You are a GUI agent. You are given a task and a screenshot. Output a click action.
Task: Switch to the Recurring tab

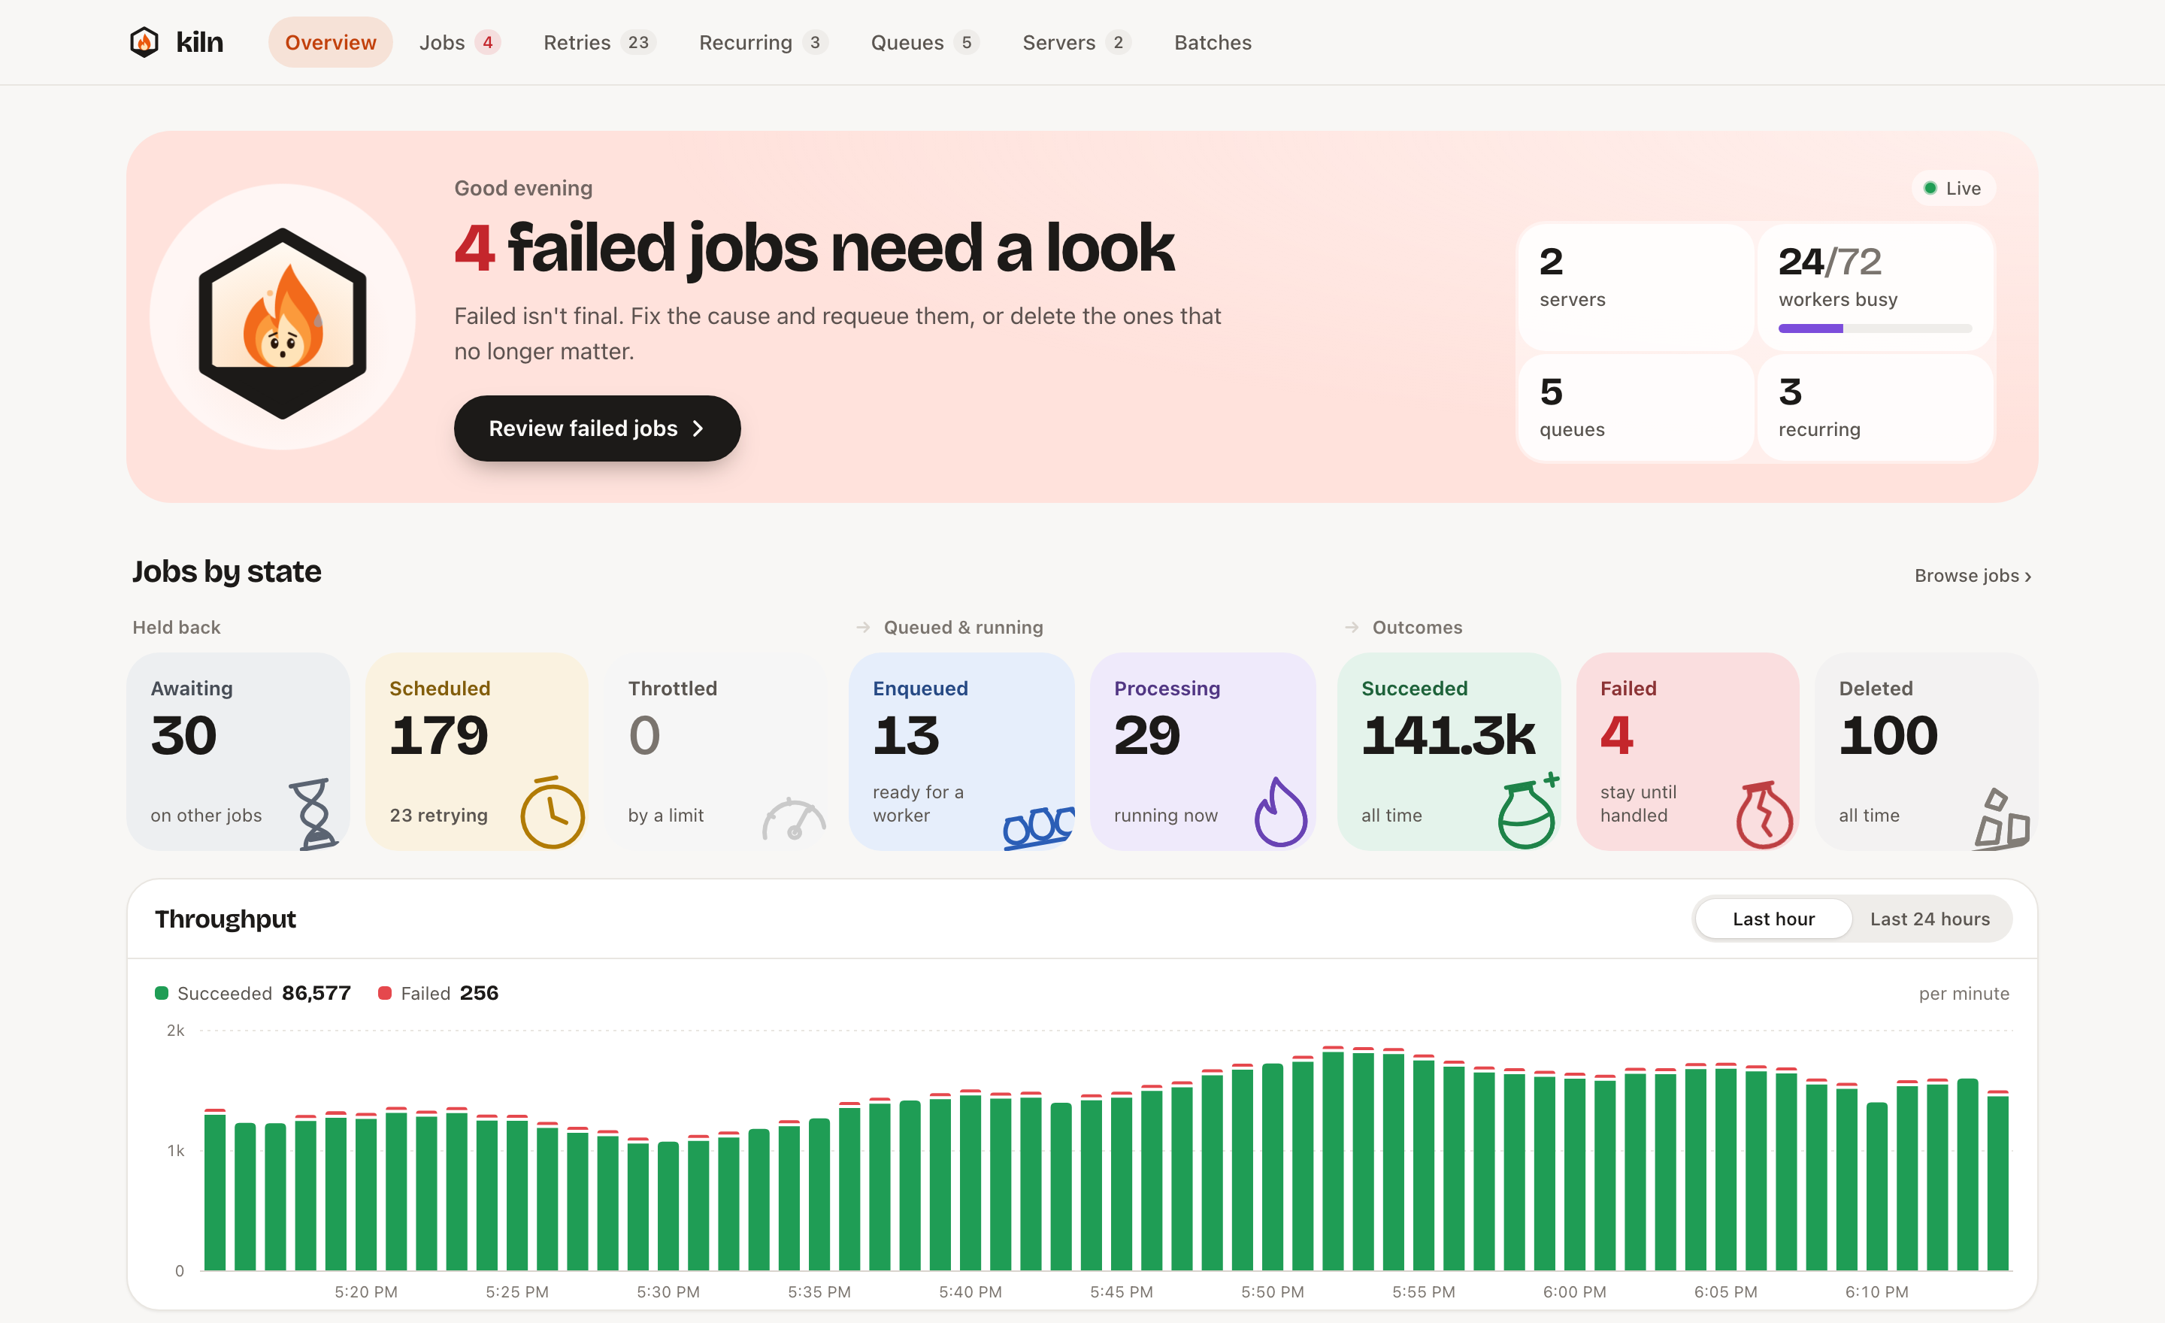[x=763, y=42]
